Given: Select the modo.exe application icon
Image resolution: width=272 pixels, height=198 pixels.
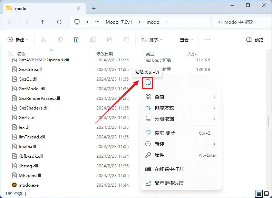Looking at the screenshot, I should [14, 185].
